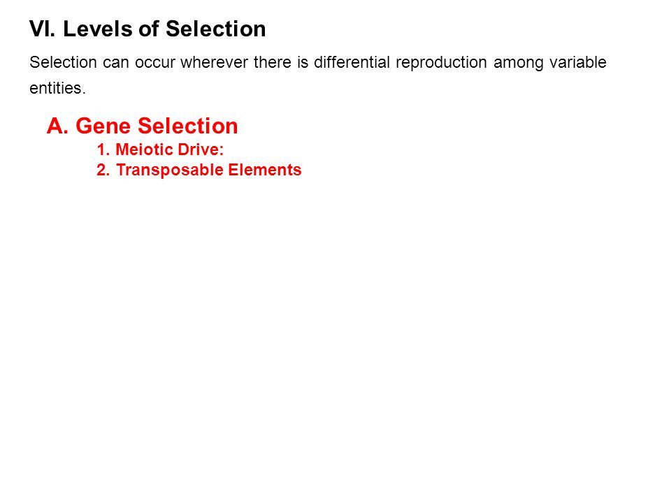Click the word 'Selection' starting the body sentence
Viewport: 671px width, 503px height.
pyautogui.click(x=64, y=62)
